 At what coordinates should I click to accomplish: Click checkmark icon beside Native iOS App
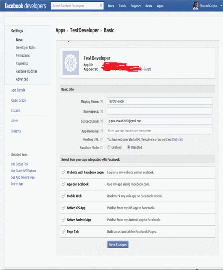(63, 208)
